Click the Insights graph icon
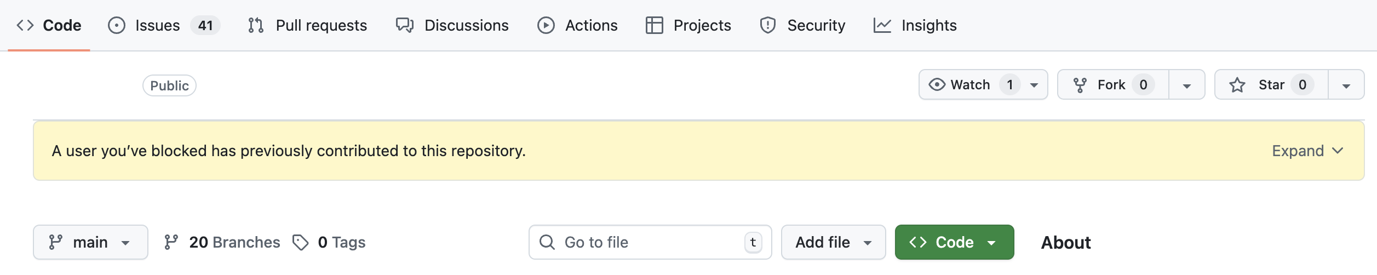 (882, 25)
